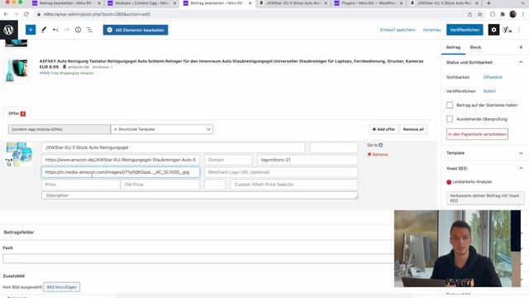Undo the last change
The width and height of the screenshot is (529, 298).
point(55,30)
